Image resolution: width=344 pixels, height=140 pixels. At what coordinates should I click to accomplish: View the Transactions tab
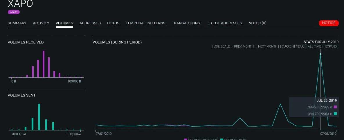[x=186, y=23]
